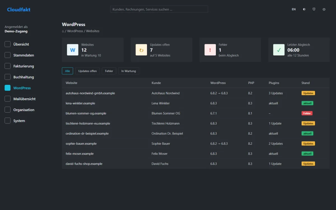Click the Updates offen refresh icon
This screenshot has width=336, height=210.
coord(141,50)
